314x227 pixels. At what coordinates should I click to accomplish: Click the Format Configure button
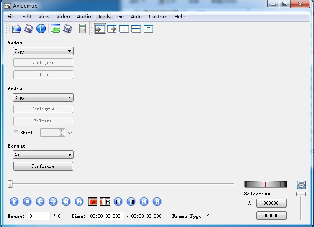(43, 166)
